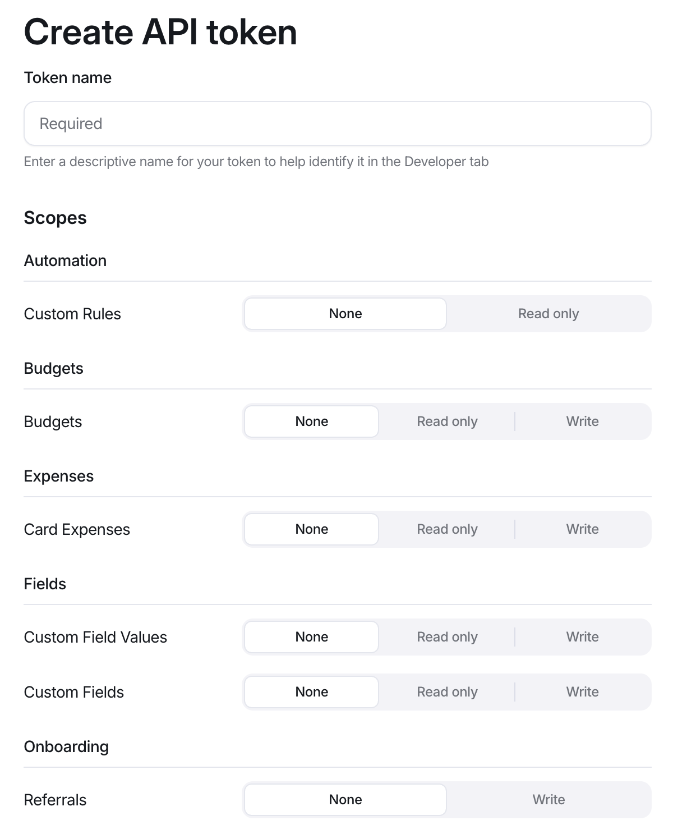The height and width of the screenshot is (834, 673).
Task: Click the Card Expenses scope label
Action: (77, 530)
